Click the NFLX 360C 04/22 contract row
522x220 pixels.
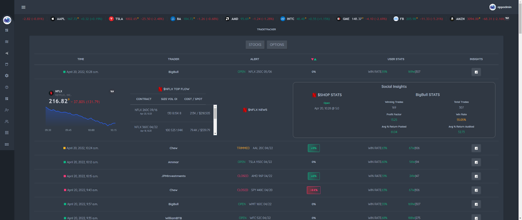(172, 129)
